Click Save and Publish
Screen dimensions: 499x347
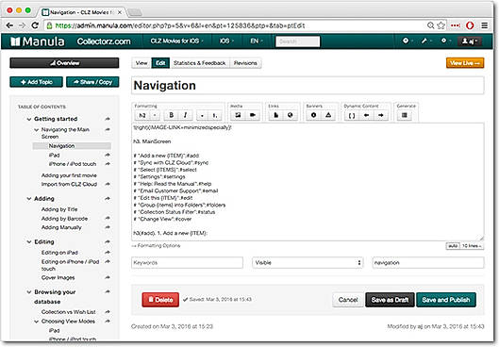446,300
